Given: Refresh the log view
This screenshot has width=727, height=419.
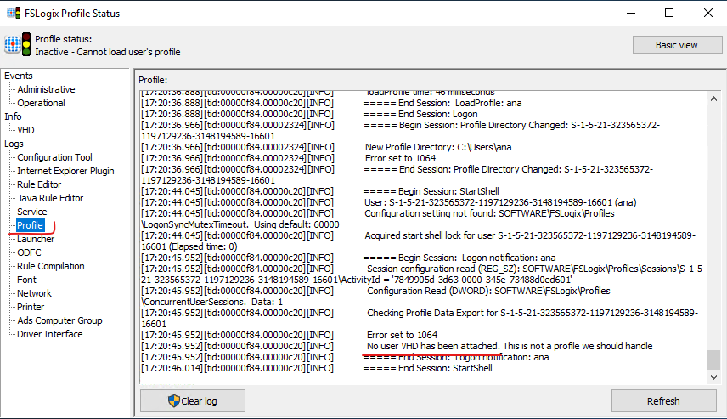Looking at the screenshot, I should (663, 401).
